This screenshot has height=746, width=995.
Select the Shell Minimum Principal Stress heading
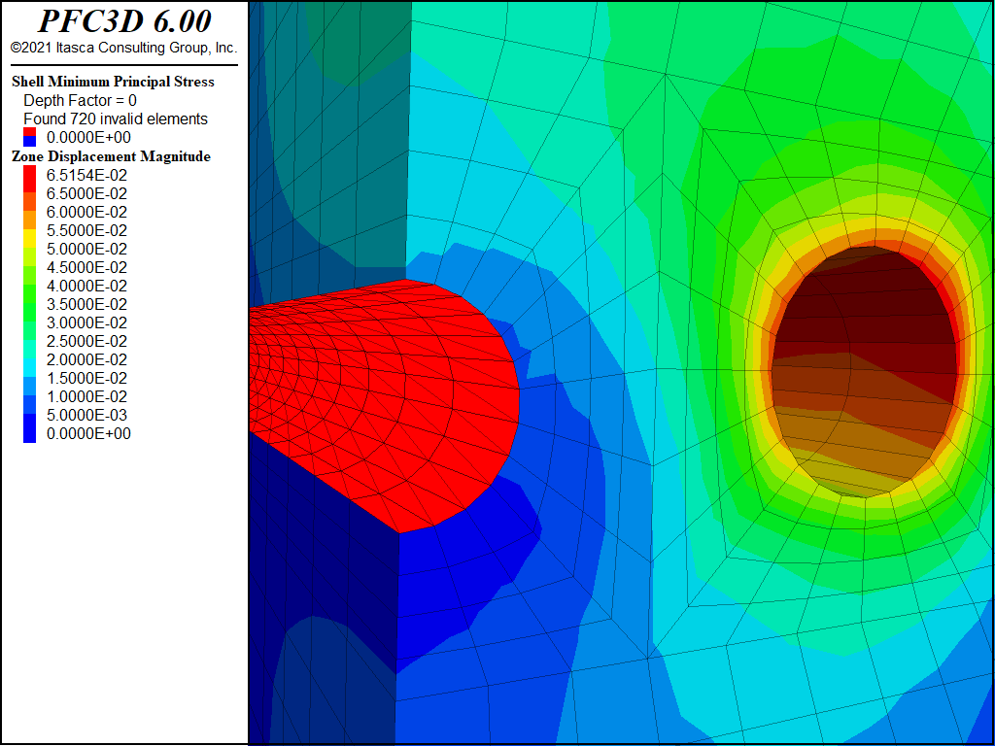pos(113,82)
